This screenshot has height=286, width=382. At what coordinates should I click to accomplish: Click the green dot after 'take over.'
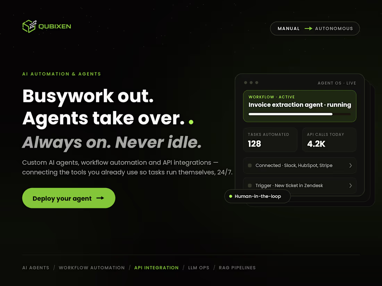[191, 122]
